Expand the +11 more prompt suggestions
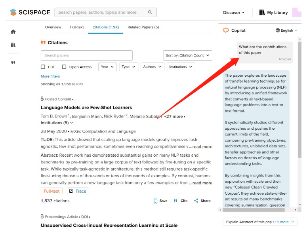Image resolution: width=307 pixels, height=237 pixels. click(x=284, y=222)
